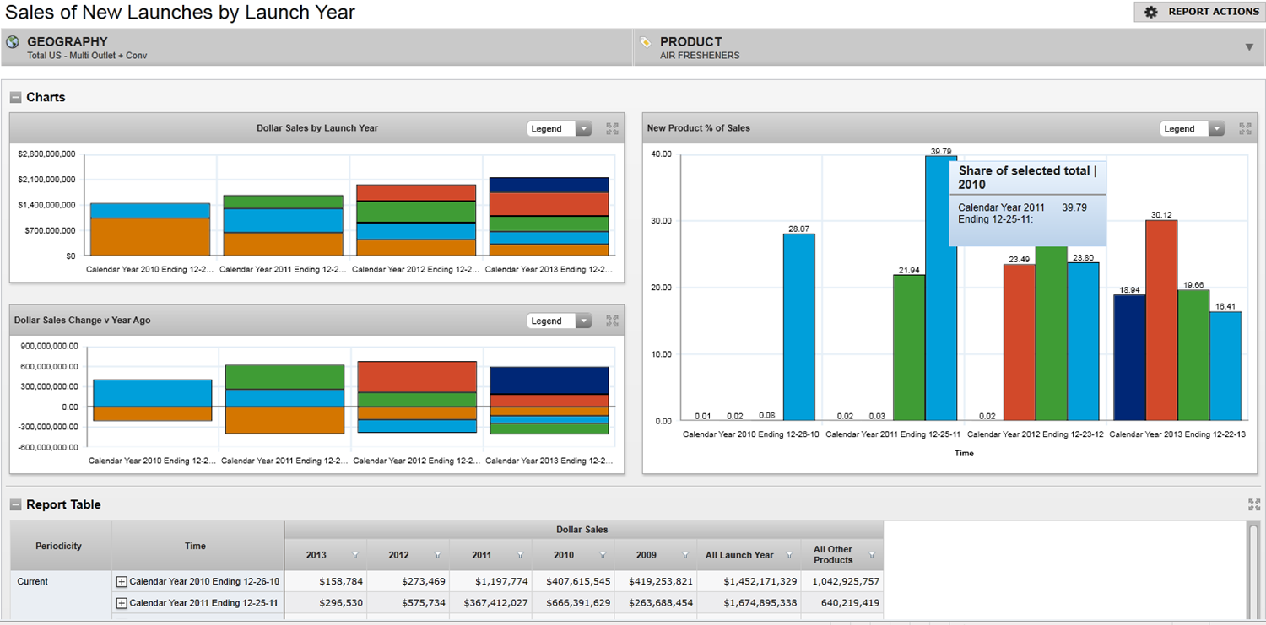Click the Report Actions gear icon

coord(1150,12)
